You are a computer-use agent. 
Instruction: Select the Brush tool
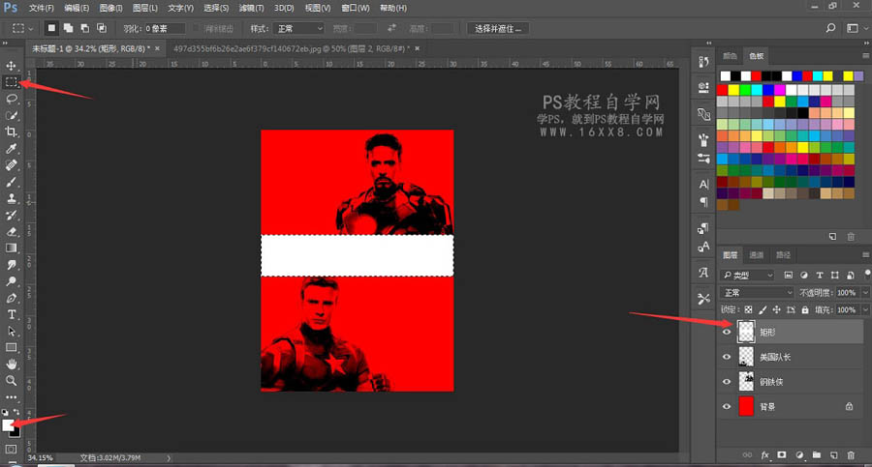11,182
